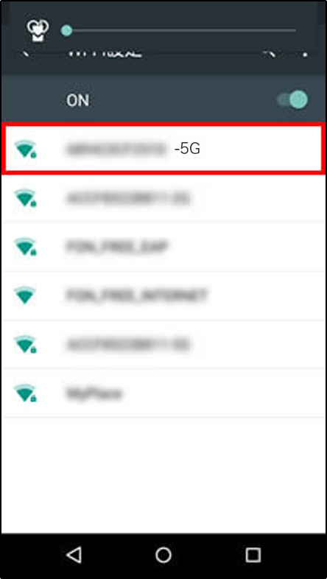The height and width of the screenshot is (579, 327).
Task: Tap the Wi-Fi icon of the fifth listed network
Action: click(26, 345)
